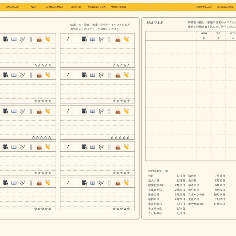Click the 春分の日 holiday entry
Viewport: 236px width, 236px height.
click(153, 195)
